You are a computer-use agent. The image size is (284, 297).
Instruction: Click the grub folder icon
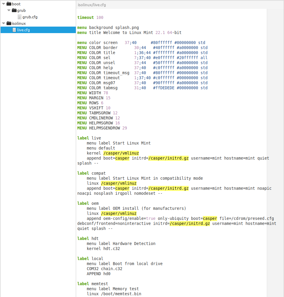pos(14,10)
